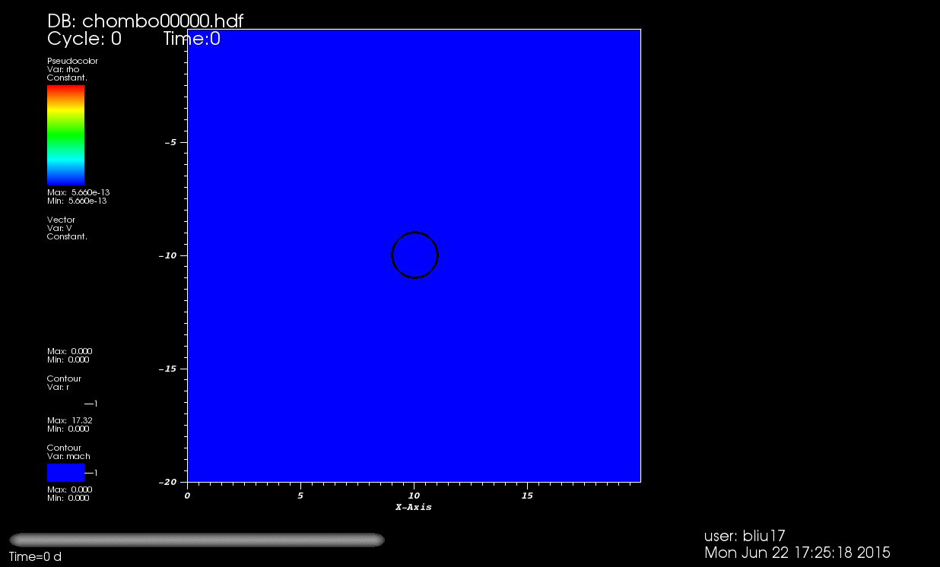Viewport: 940px width, 567px height.
Task: Click 'Constant.' under the Vector legend
Action: [67, 236]
